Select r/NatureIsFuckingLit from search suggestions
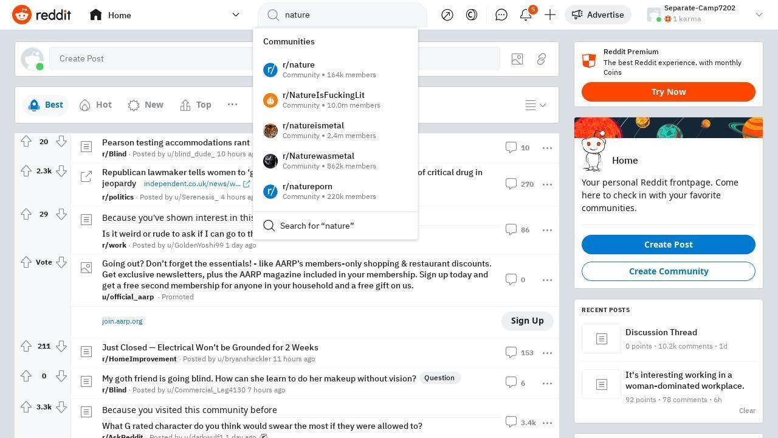 pos(323,100)
